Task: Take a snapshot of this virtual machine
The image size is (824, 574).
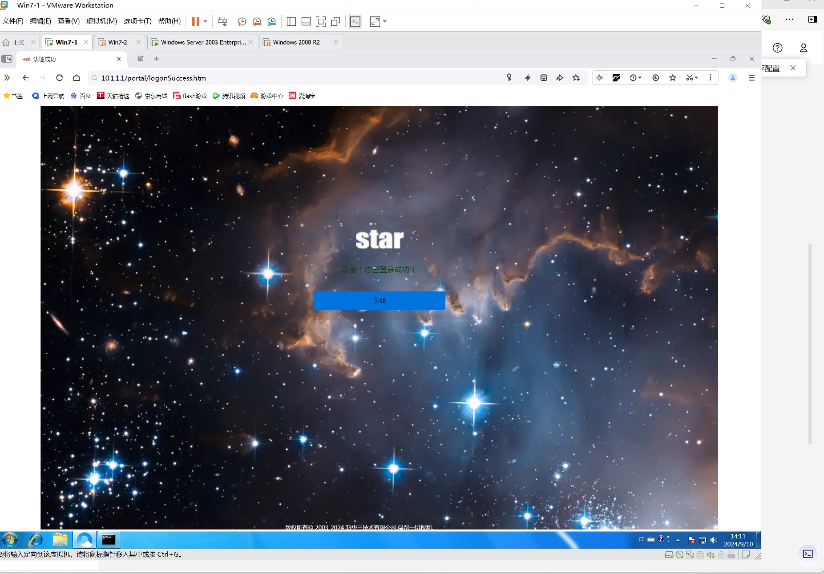Action: tap(242, 21)
